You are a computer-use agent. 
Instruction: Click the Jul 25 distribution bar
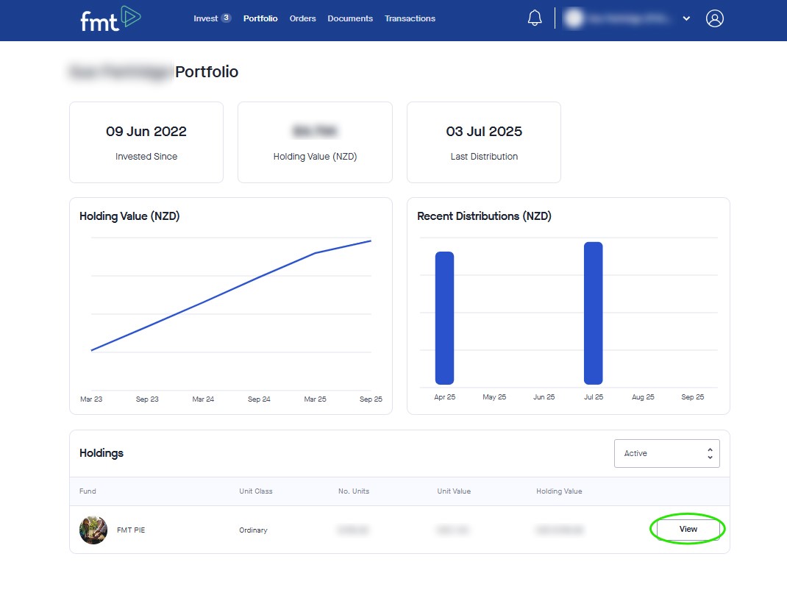point(593,313)
